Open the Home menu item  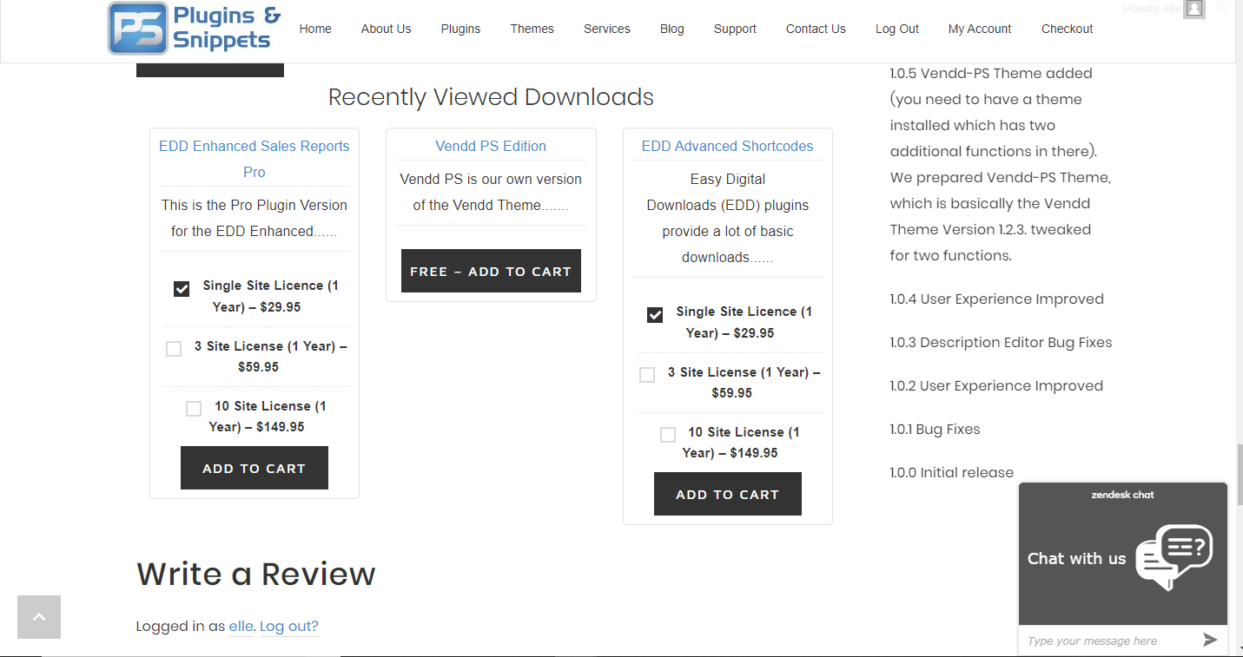pos(315,29)
